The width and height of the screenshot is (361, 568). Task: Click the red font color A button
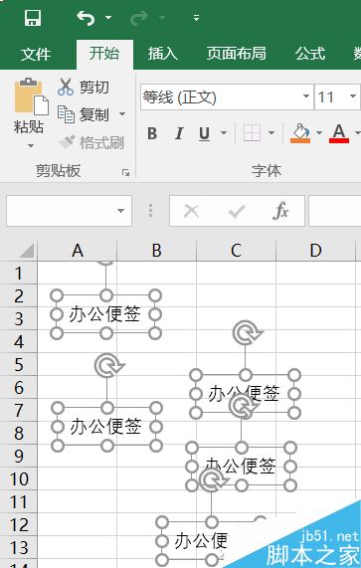pos(339,133)
